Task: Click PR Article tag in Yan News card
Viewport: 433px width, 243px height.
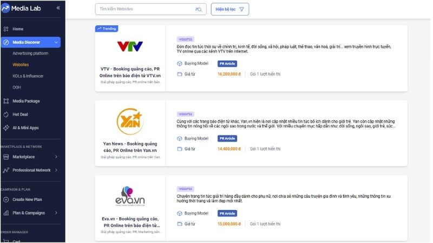Action: (227, 139)
